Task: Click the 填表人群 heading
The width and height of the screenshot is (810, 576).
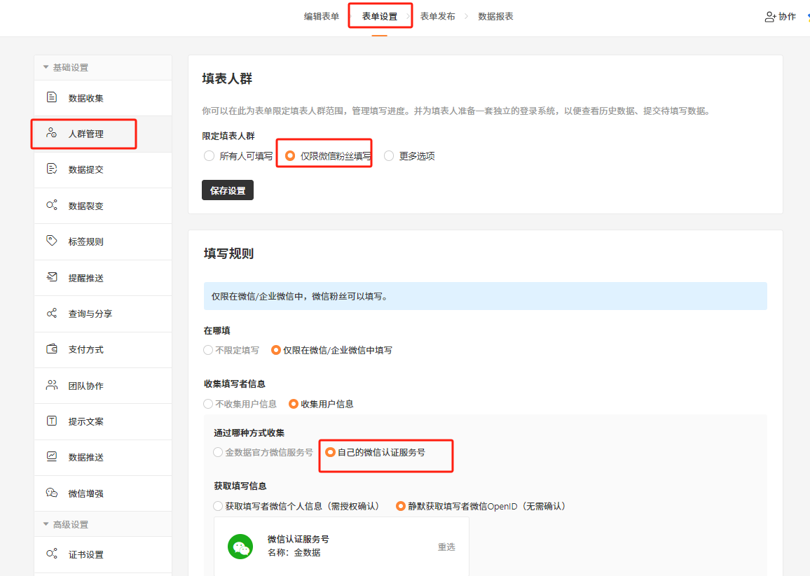Action: (x=227, y=78)
